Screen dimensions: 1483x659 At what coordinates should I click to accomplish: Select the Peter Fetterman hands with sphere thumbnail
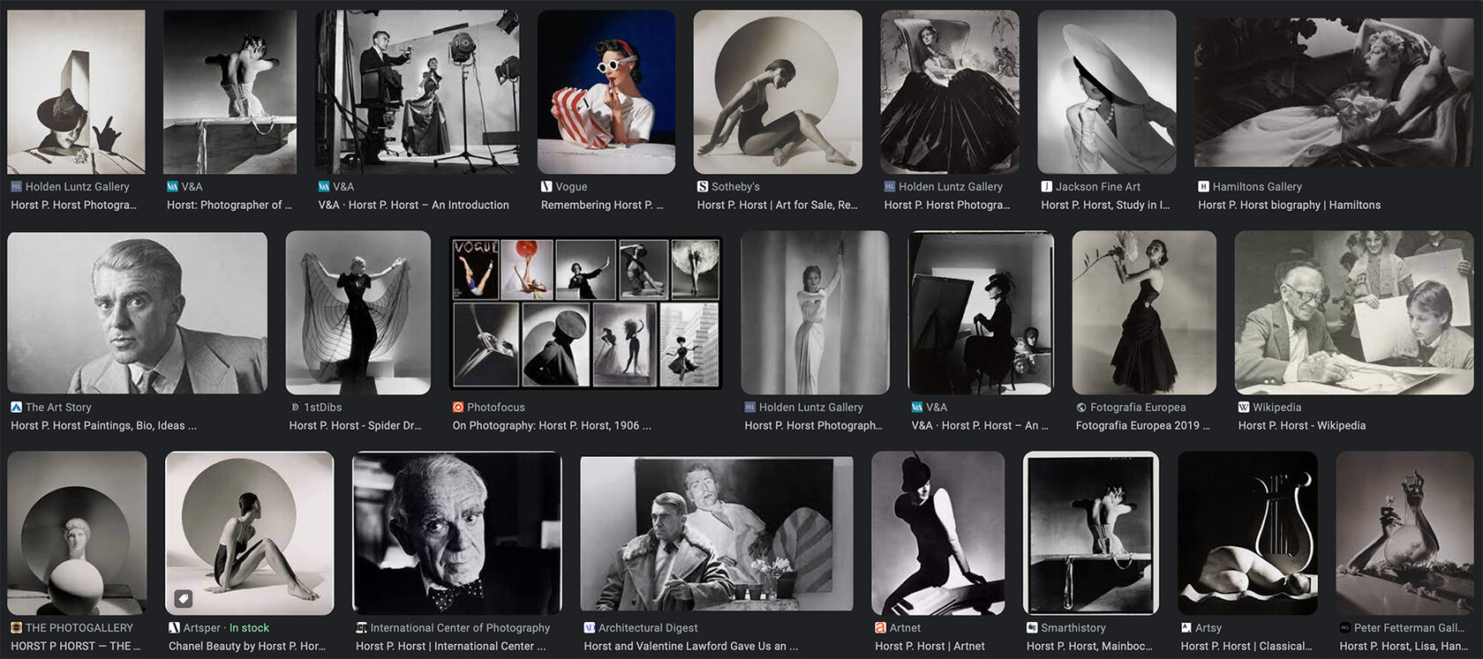pos(1404,533)
